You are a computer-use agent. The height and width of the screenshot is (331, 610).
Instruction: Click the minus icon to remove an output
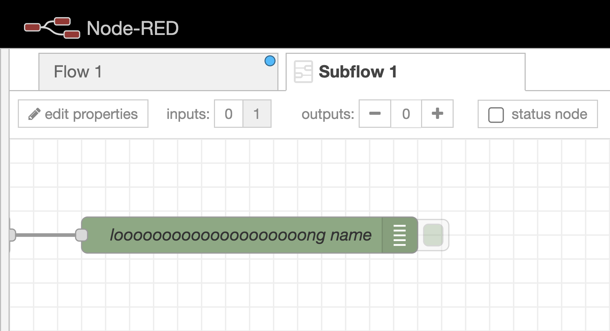(374, 114)
